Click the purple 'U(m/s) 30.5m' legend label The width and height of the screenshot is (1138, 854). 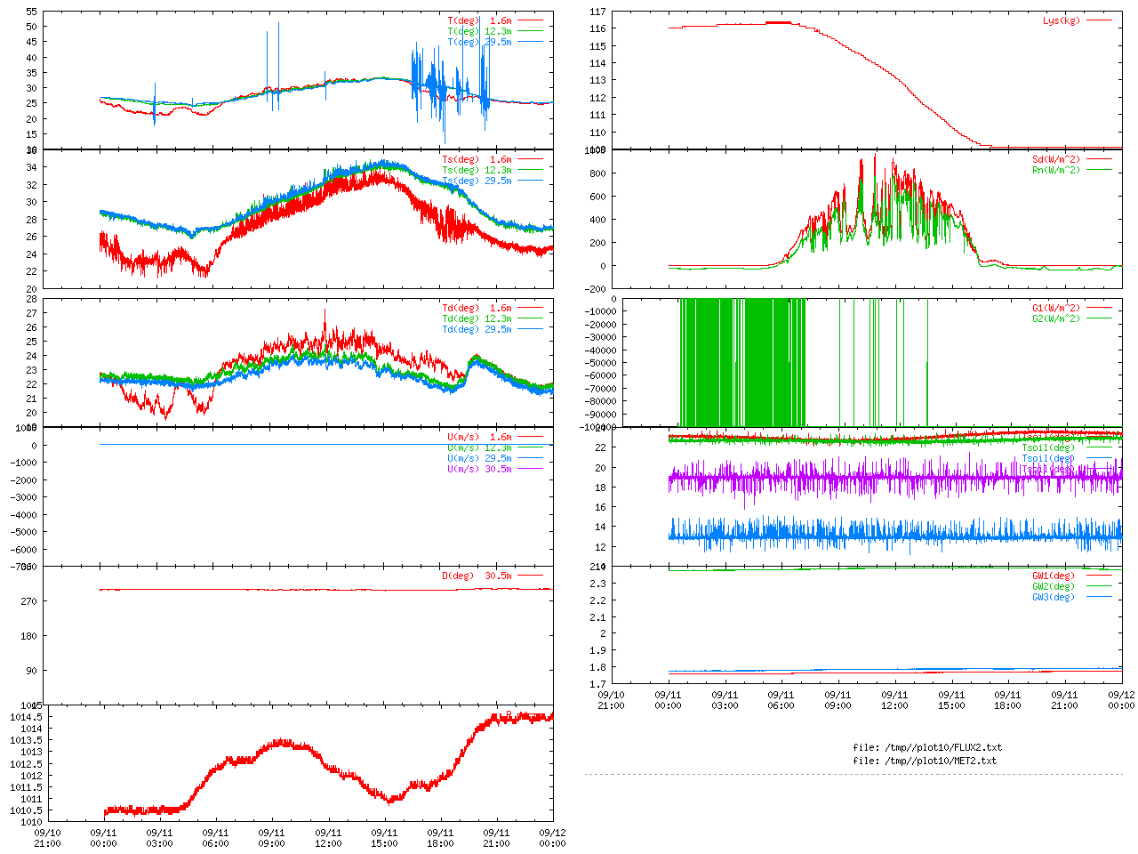click(480, 470)
